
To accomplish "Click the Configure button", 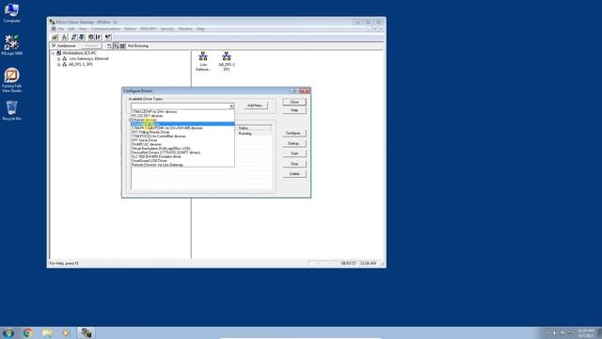I will coord(294,133).
